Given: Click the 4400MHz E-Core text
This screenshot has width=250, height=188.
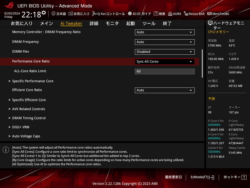Looking at the screenshot, I should [x=214, y=138].
